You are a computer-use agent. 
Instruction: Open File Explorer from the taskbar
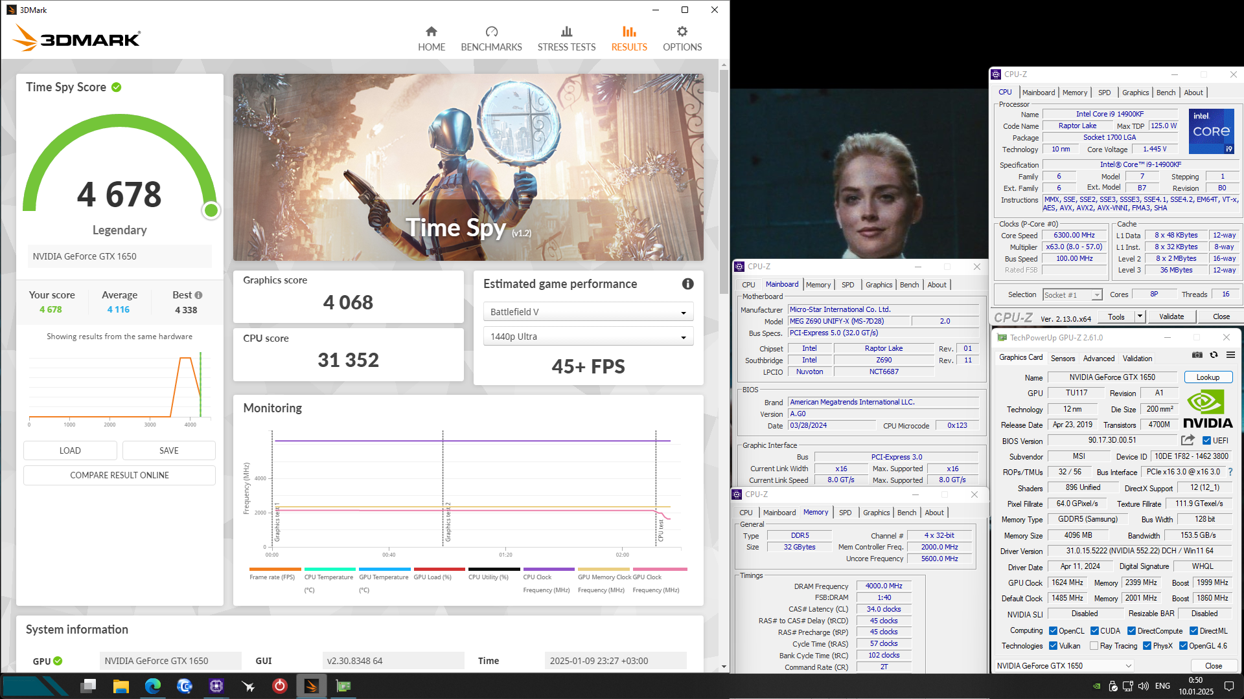click(121, 685)
